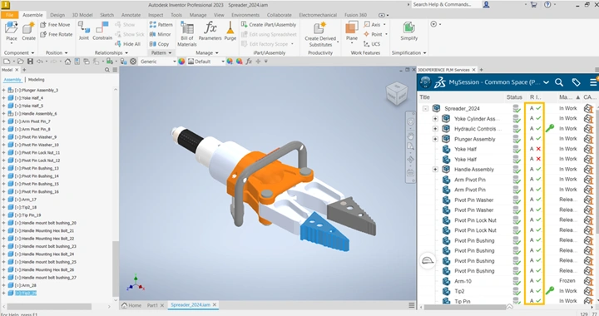Open the Constrain tool
This screenshot has width=599, height=316.
point(102,31)
